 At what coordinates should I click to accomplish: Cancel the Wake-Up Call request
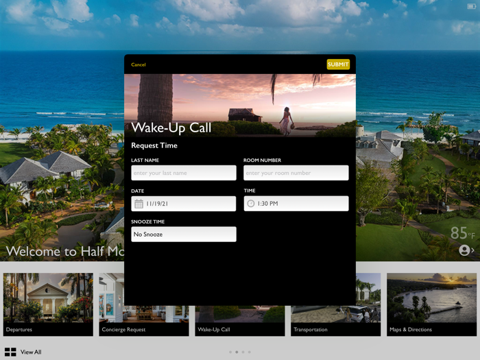tap(139, 64)
